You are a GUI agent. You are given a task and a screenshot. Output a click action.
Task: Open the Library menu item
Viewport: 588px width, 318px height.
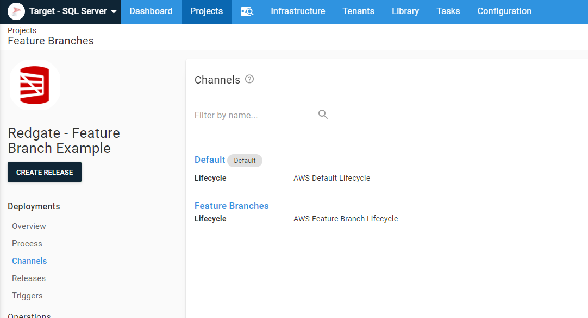pyautogui.click(x=405, y=11)
